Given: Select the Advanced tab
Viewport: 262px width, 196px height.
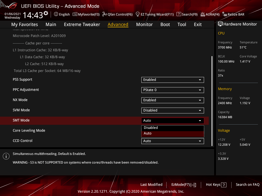Looking at the screenshot, I should (x=118, y=24).
